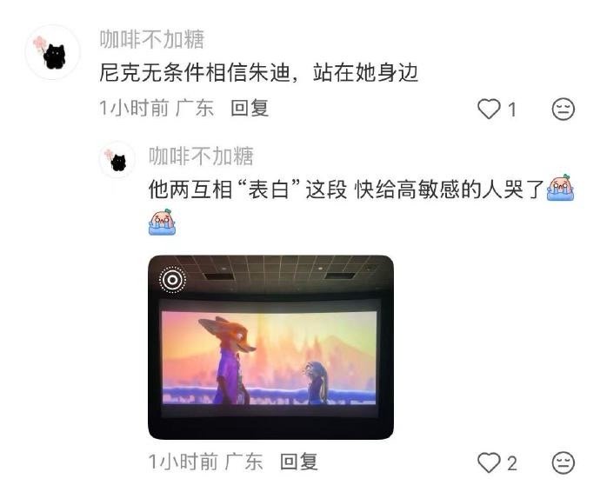
Task: Open the cinema screen photo attachment
Action: [271, 347]
